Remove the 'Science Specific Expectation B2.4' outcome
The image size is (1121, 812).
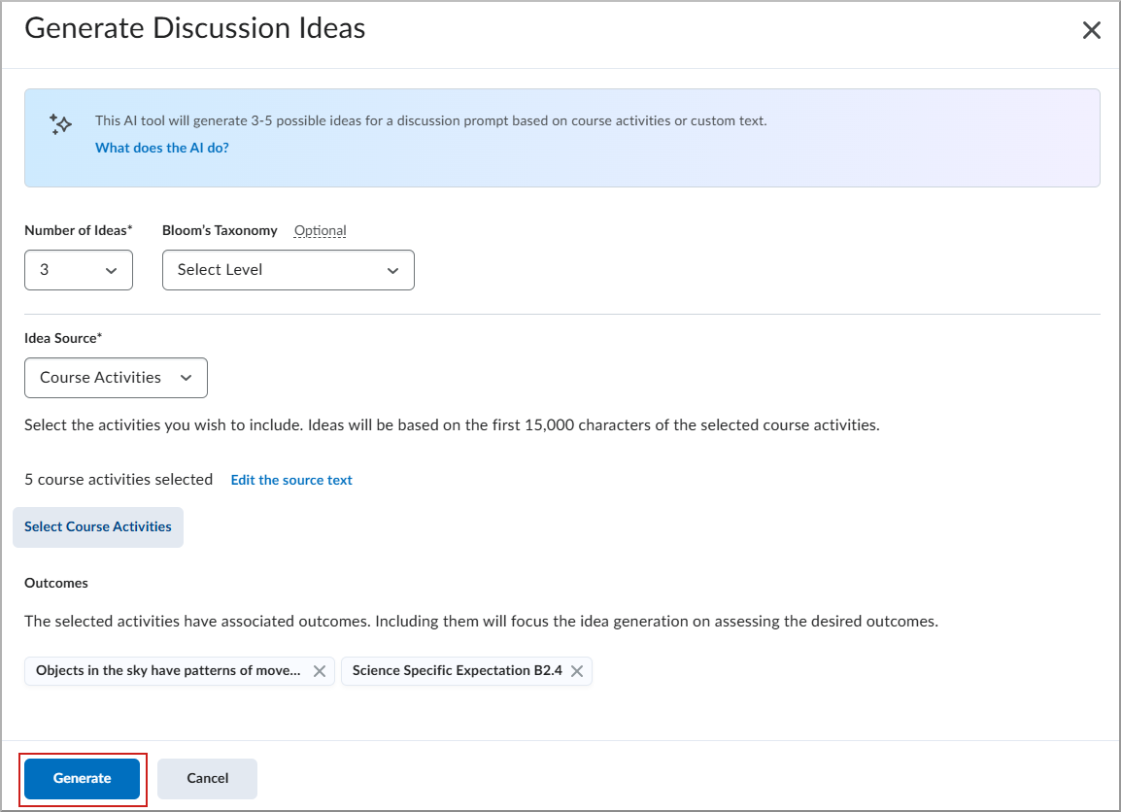coord(576,670)
